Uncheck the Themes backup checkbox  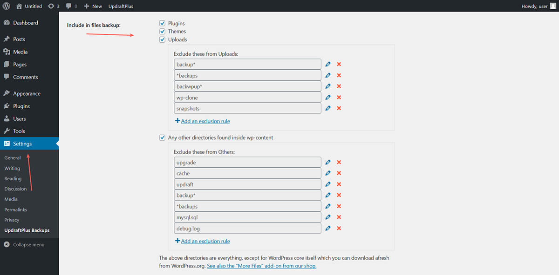[x=163, y=31]
